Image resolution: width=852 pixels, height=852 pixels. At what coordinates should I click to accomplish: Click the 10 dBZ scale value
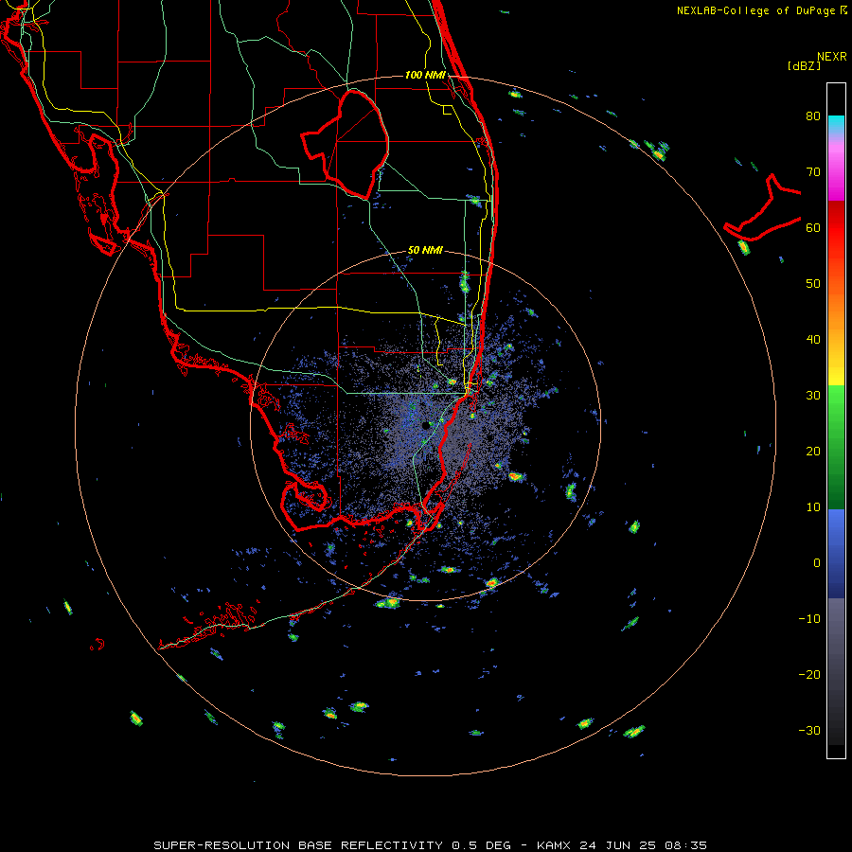pyautogui.click(x=813, y=507)
